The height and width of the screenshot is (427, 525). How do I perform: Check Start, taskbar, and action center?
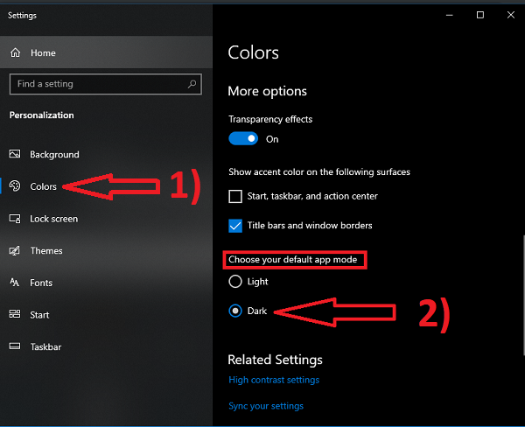click(235, 196)
